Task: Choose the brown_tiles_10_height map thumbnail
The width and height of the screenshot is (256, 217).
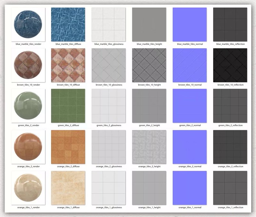Action: point(149,65)
